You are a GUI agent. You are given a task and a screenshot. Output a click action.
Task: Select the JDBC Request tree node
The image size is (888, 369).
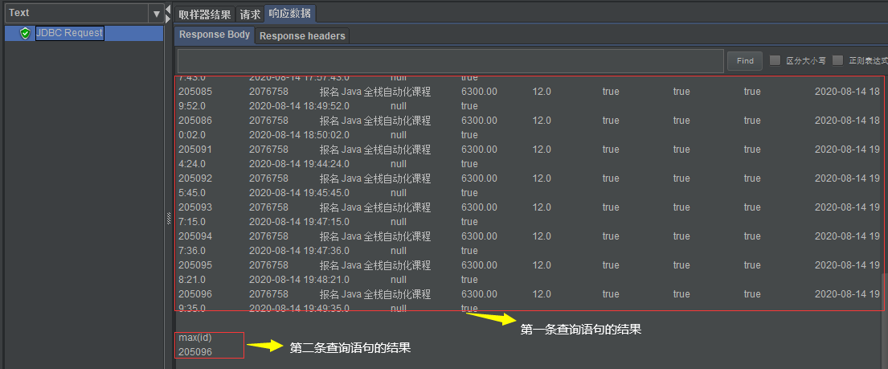point(69,33)
